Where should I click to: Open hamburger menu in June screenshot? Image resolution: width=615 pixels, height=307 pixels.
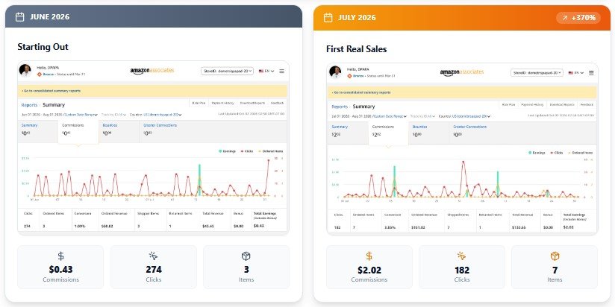tap(281, 71)
